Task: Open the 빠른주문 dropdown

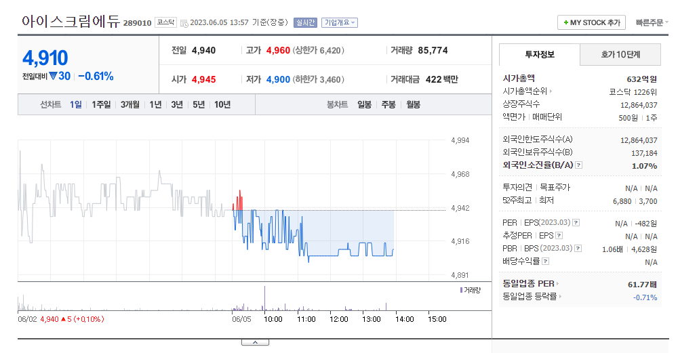Action: 652,22
